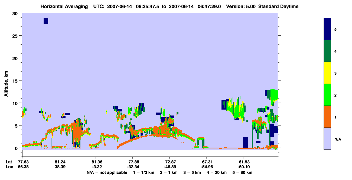352x180 pixels.
Task: Click the 'Standard Daytime' label
Action: (278, 6)
